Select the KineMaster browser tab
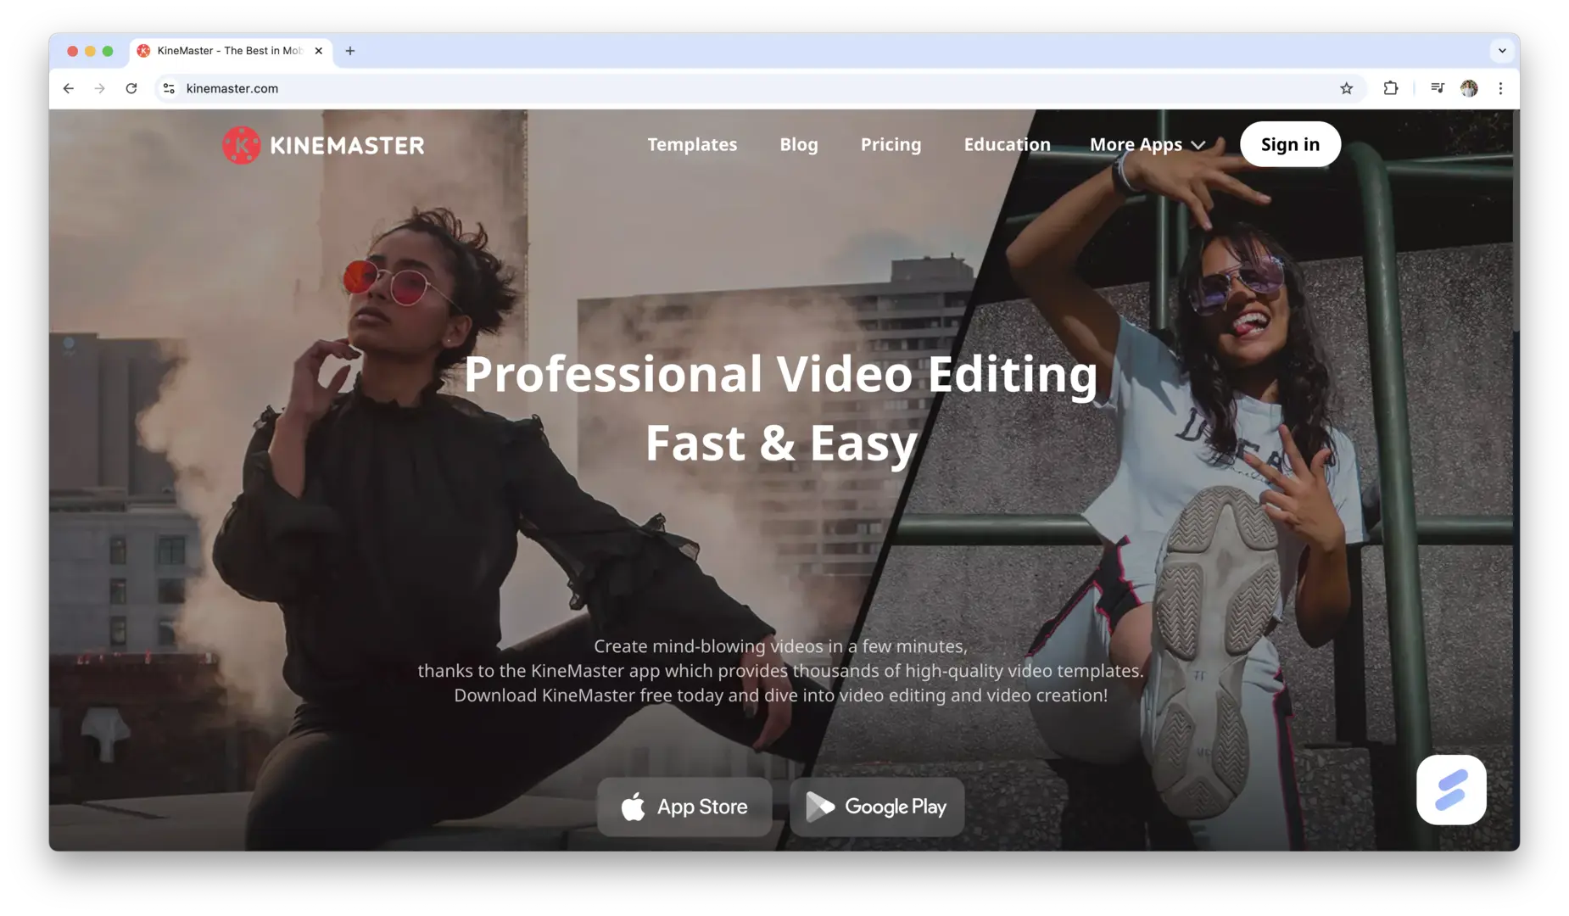 (231, 51)
